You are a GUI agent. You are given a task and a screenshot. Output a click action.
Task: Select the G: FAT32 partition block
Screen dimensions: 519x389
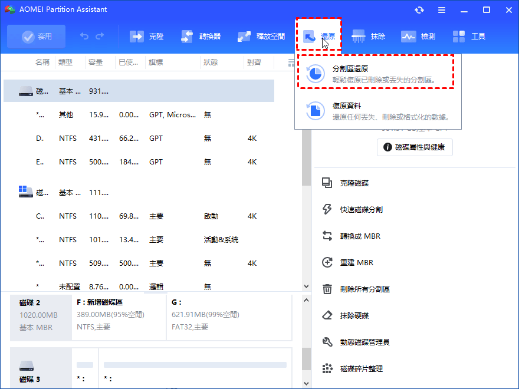(229, 318)
